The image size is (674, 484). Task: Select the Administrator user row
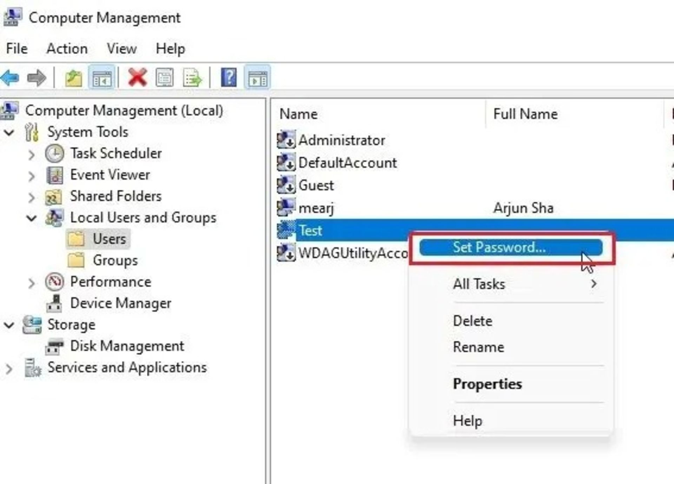click(342, 140)
